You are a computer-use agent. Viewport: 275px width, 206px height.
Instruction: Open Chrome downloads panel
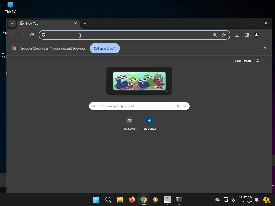[237, 35]
